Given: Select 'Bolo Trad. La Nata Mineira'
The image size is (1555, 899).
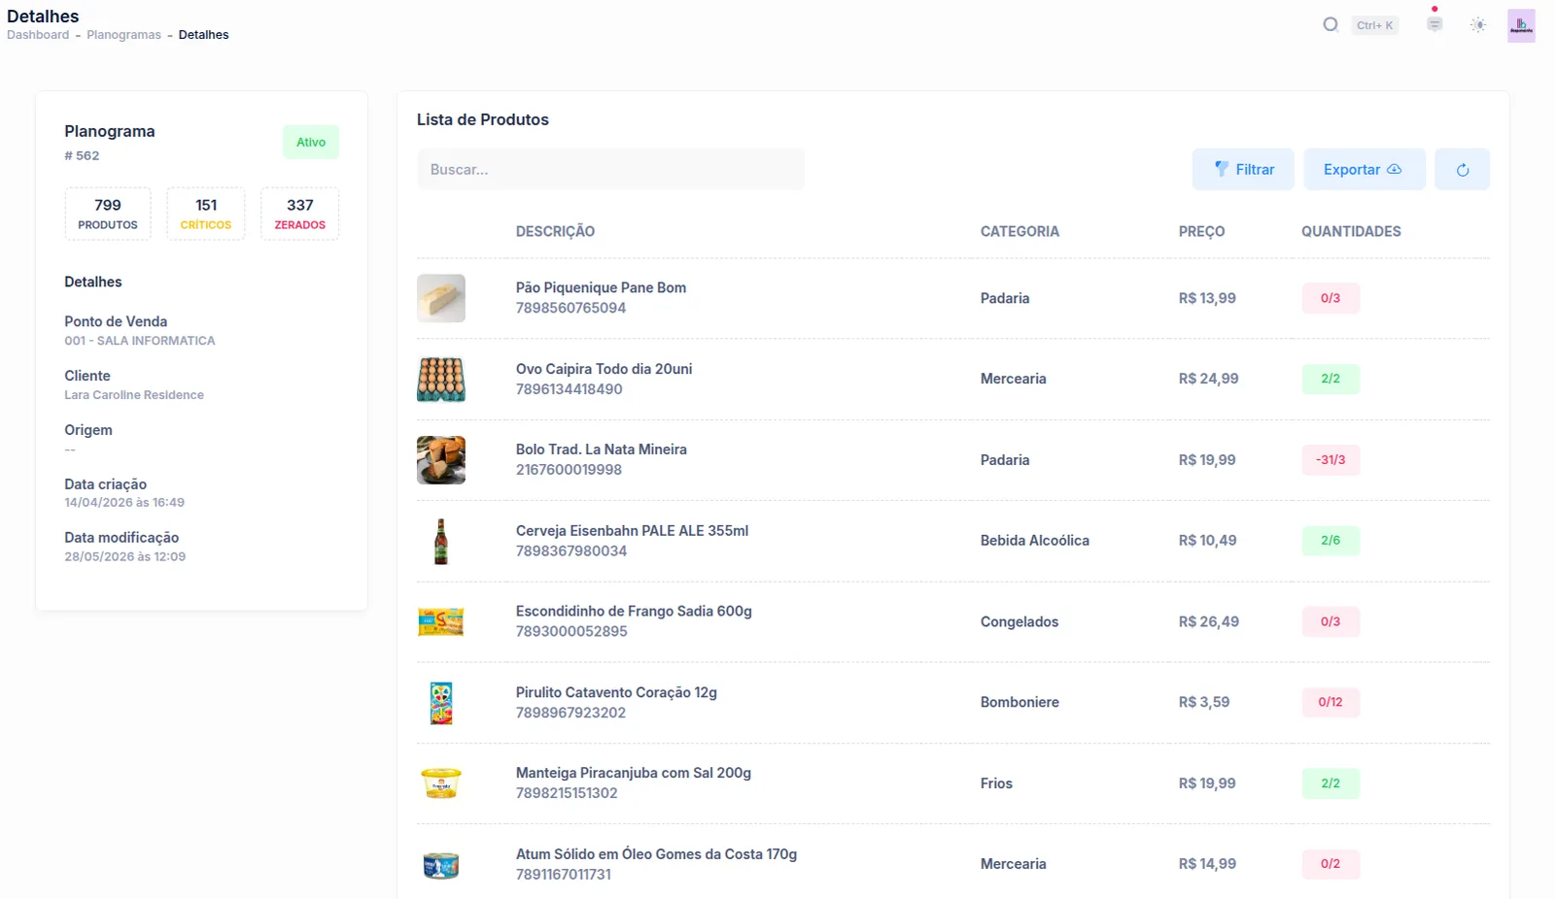Looking at the screenshot, I should tap(601, 449).
